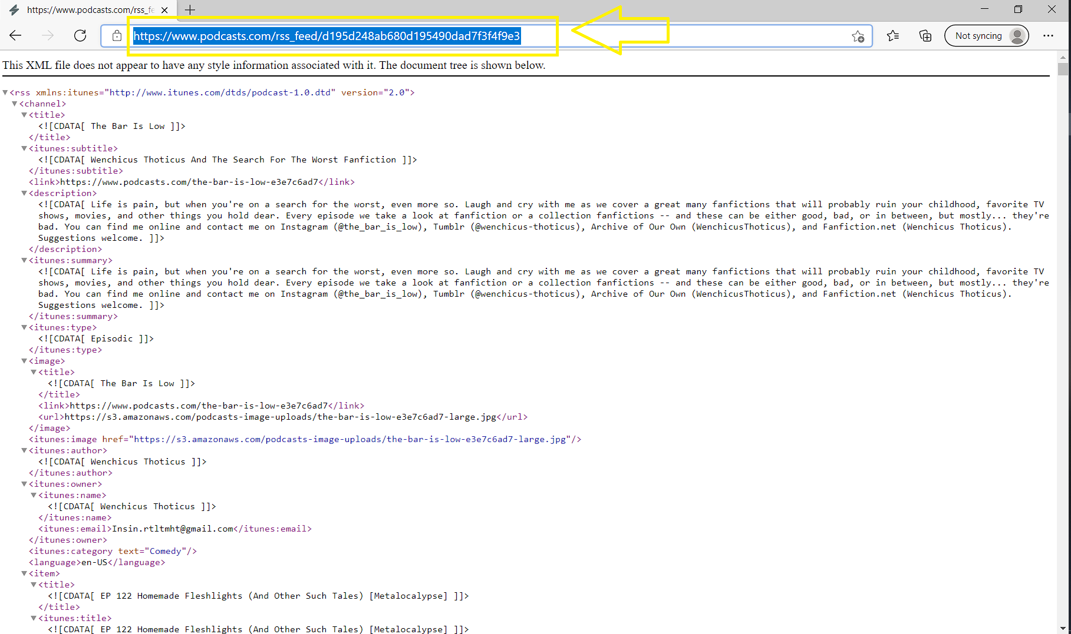This screenshot has height=634, width=1071.
Task: Click the itunes:category Comedy line
Action: point(113,551)
